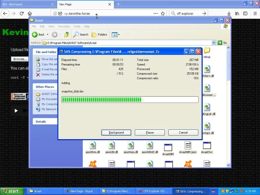Close the New Page browser tab

click(x=110, y=4)
